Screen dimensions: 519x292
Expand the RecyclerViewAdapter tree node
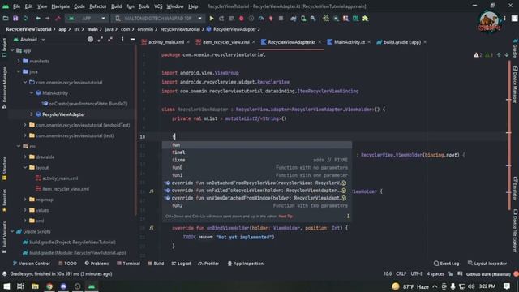32,114
